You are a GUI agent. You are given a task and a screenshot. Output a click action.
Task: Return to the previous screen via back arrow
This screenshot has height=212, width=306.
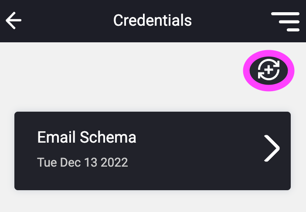(x=14, y=21)
